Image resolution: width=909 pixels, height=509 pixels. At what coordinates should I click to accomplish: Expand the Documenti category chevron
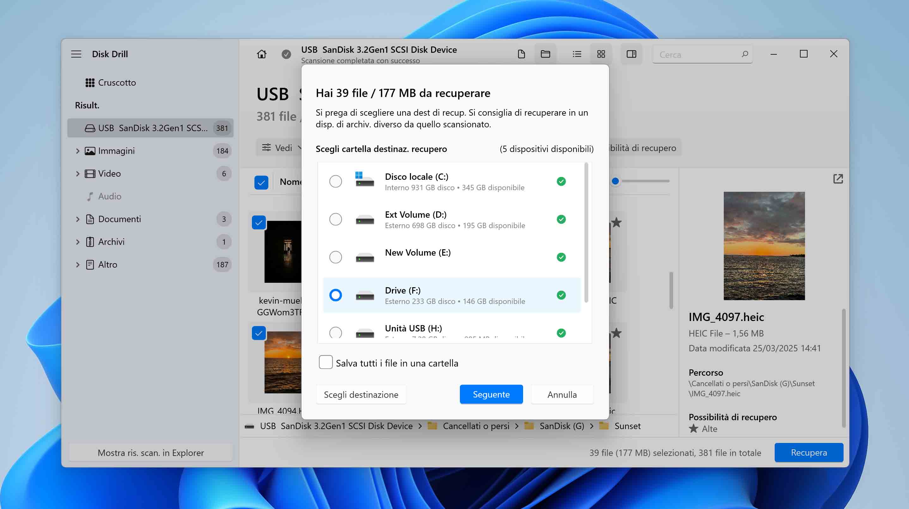tap(78, 219)
